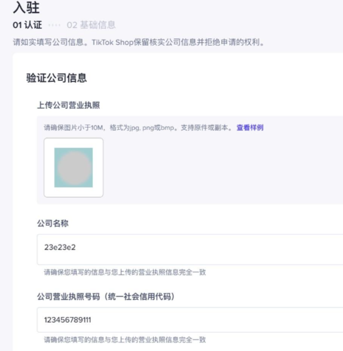Go to the 02 基础信息 step
The height and width of the screenshot is (351, 343).
[x=91, y=25]
